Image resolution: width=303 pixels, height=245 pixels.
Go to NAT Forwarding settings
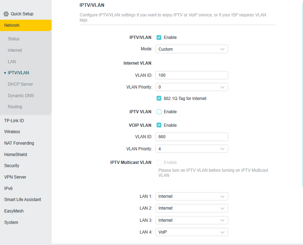pyautogui.click(x=19, y=143)
